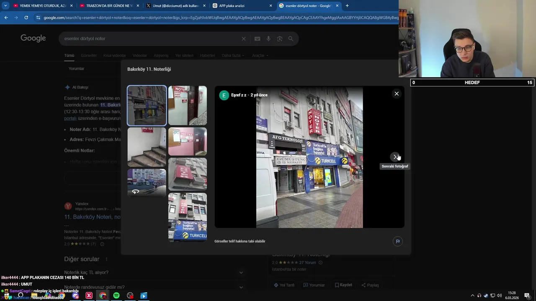
Task: Select the street-front first photo thumbnail
Action: [147, 105]
